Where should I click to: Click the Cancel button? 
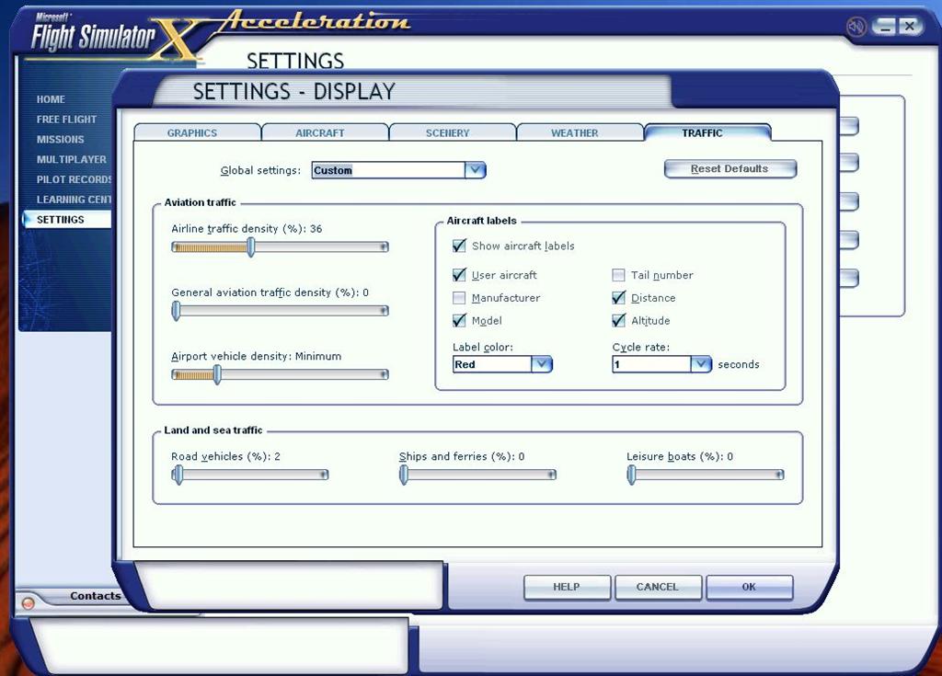click(657, 587)
